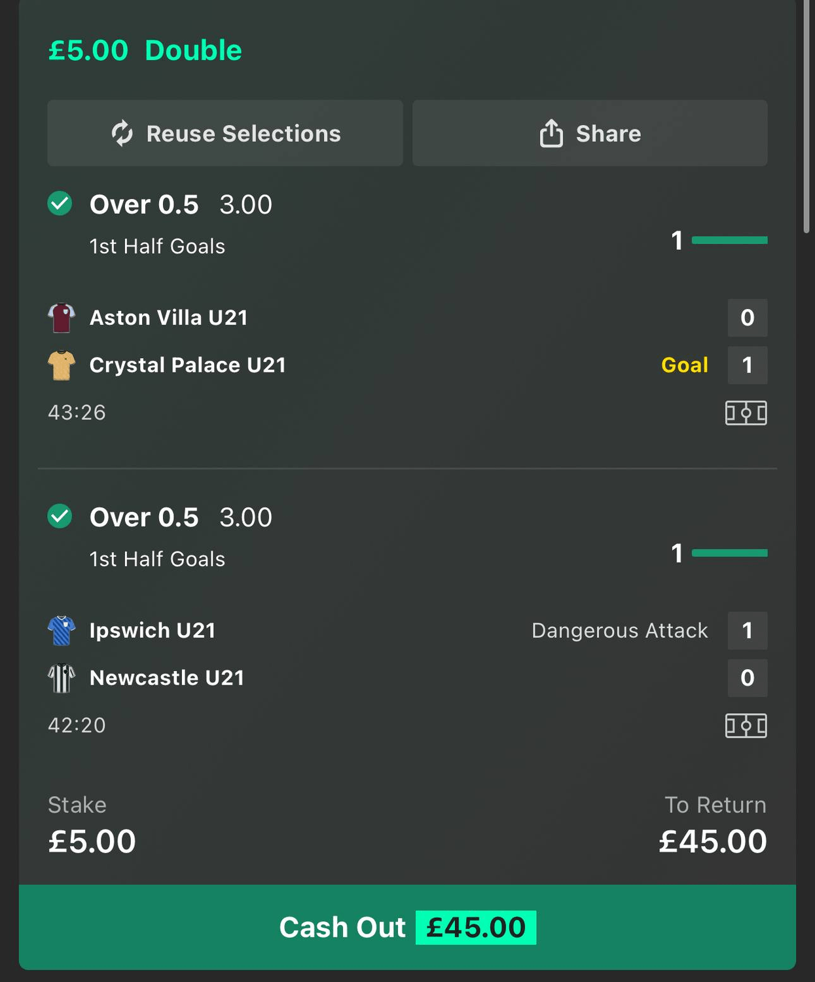Click the Newcastle U21 striped shirt icon
Viewport: 815px width, 982px height.
coord(62,678)
